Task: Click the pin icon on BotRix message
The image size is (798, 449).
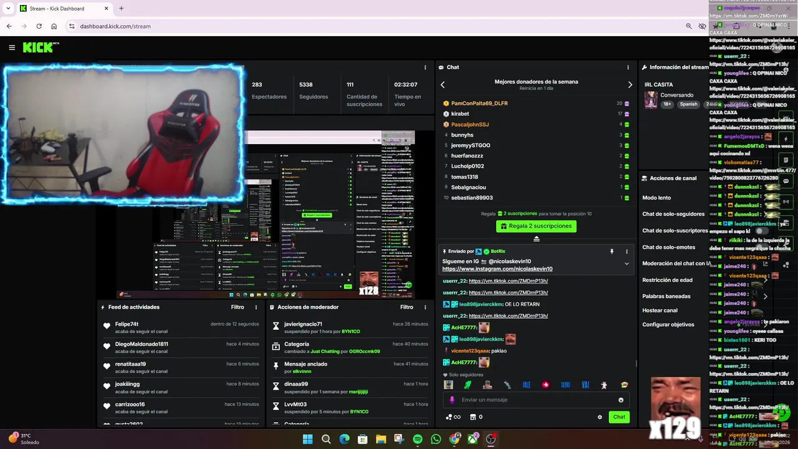Action: tap(612, 251)
